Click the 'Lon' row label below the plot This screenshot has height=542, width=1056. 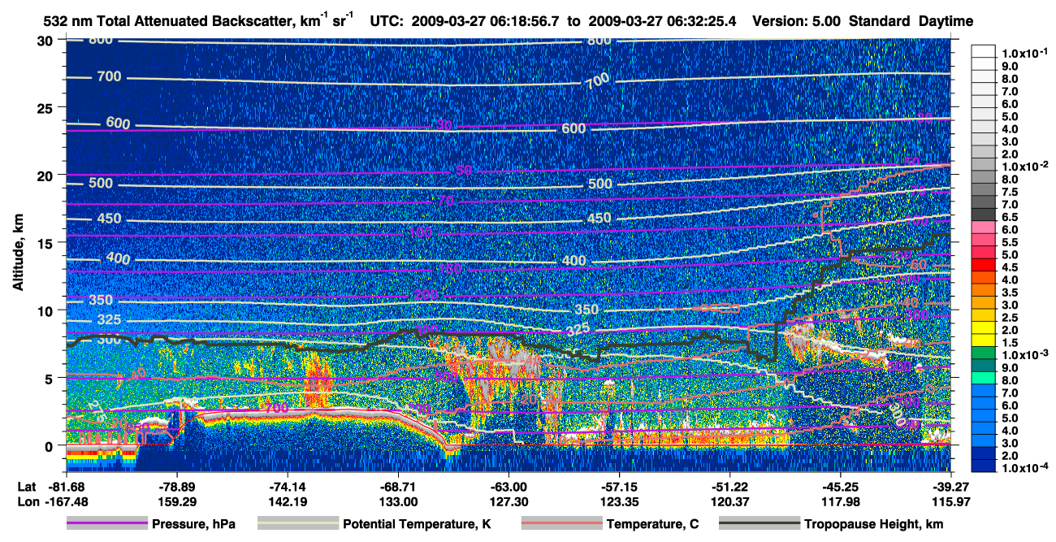(27, 501)
